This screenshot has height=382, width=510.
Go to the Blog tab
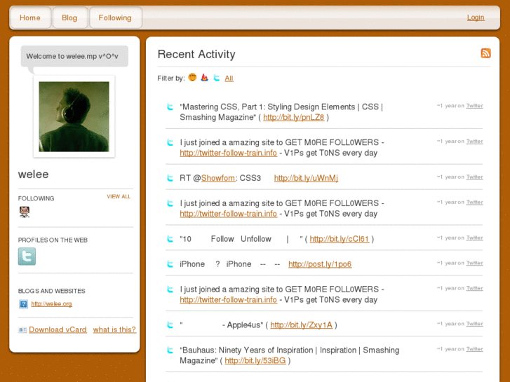69,18
